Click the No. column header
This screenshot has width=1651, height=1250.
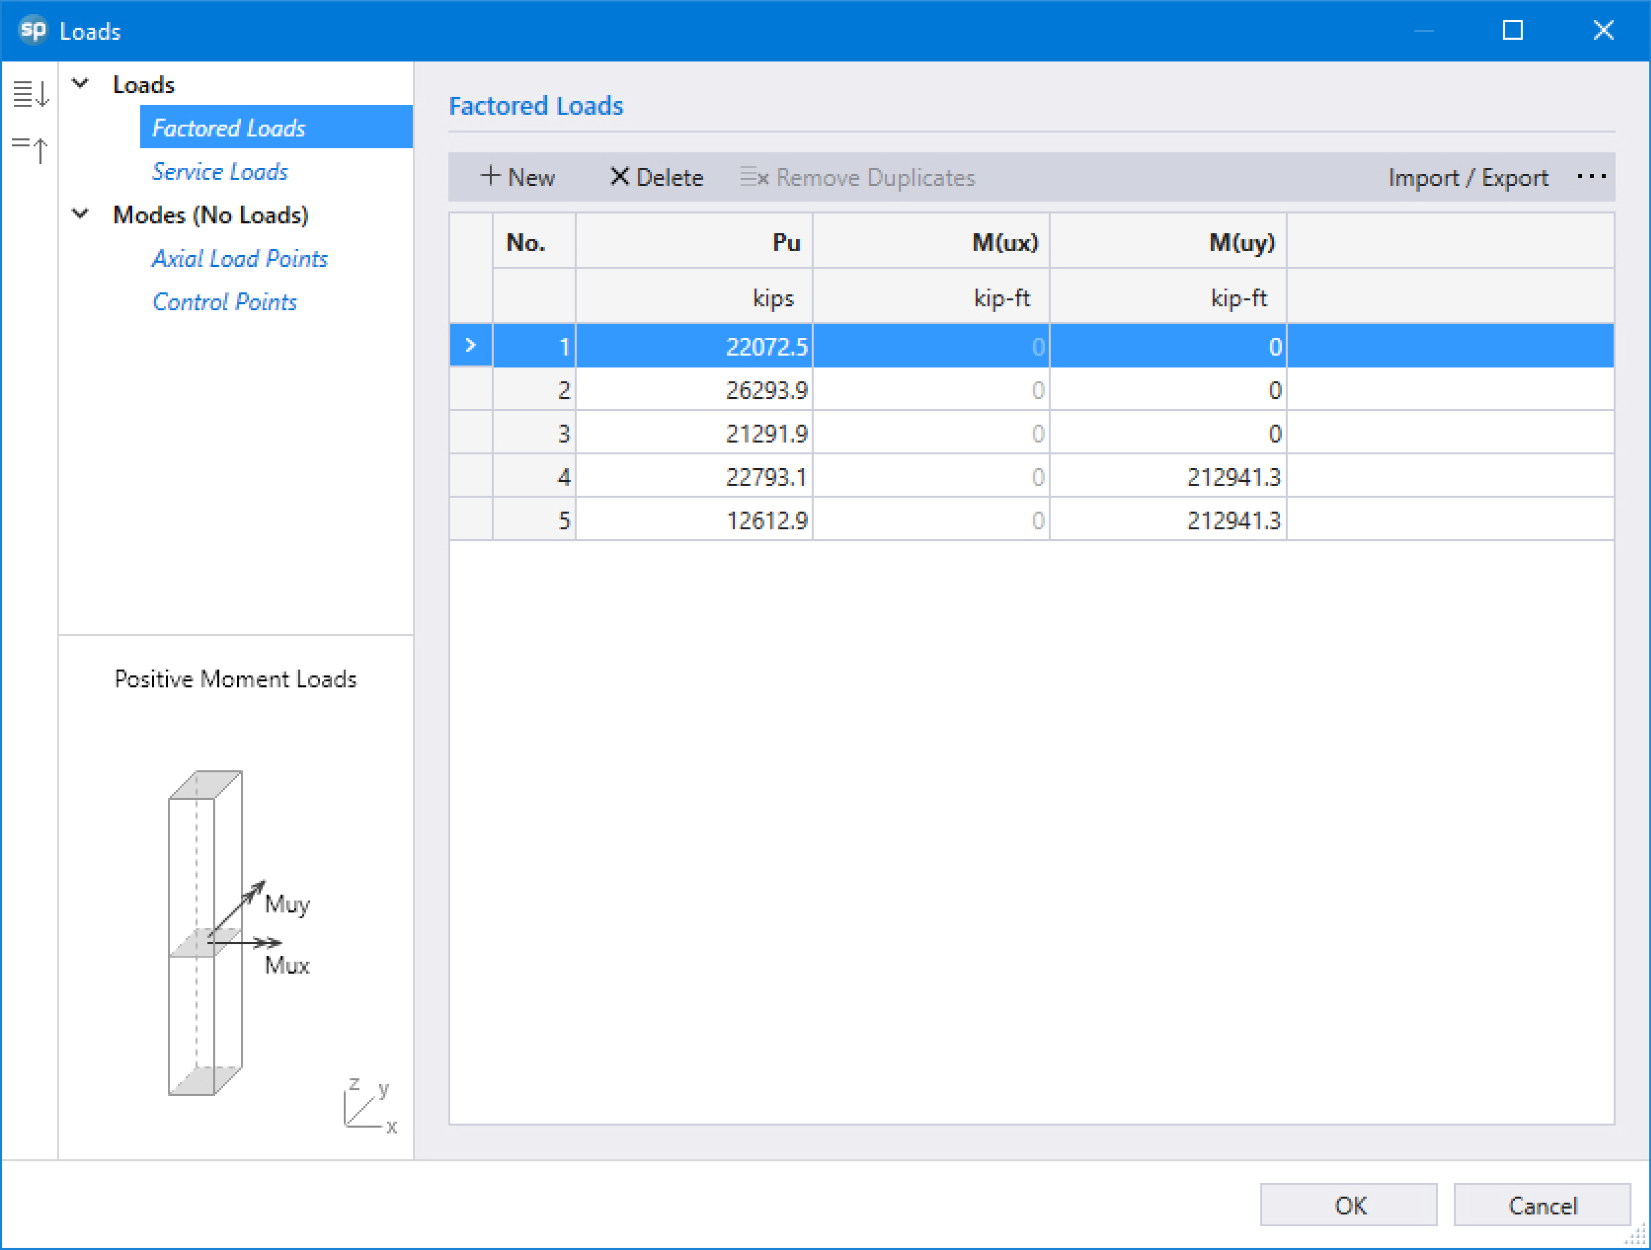(534, 242)
